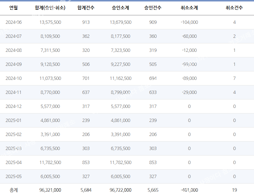Click the 취소소계 column header

click(189, 7)
